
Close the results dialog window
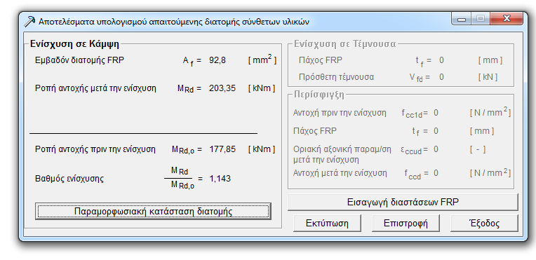pyautogui.click(x=507, y=19)
